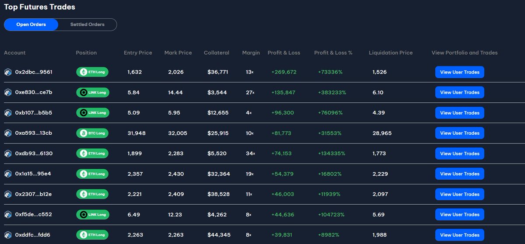This screenshot has height=244, width=525.
Task: Click the +104723% profit percentage
Action: (x=331, y=214)
